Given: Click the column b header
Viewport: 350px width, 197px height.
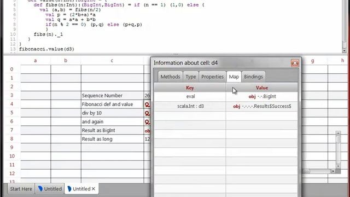Looking at the screenshot, I should pyautogui.click(x=66, y=61).
